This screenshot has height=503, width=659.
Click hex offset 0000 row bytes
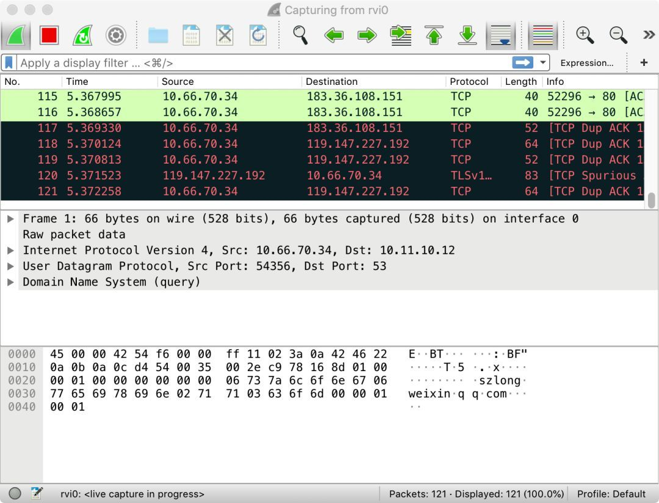(x=218, y=354)
